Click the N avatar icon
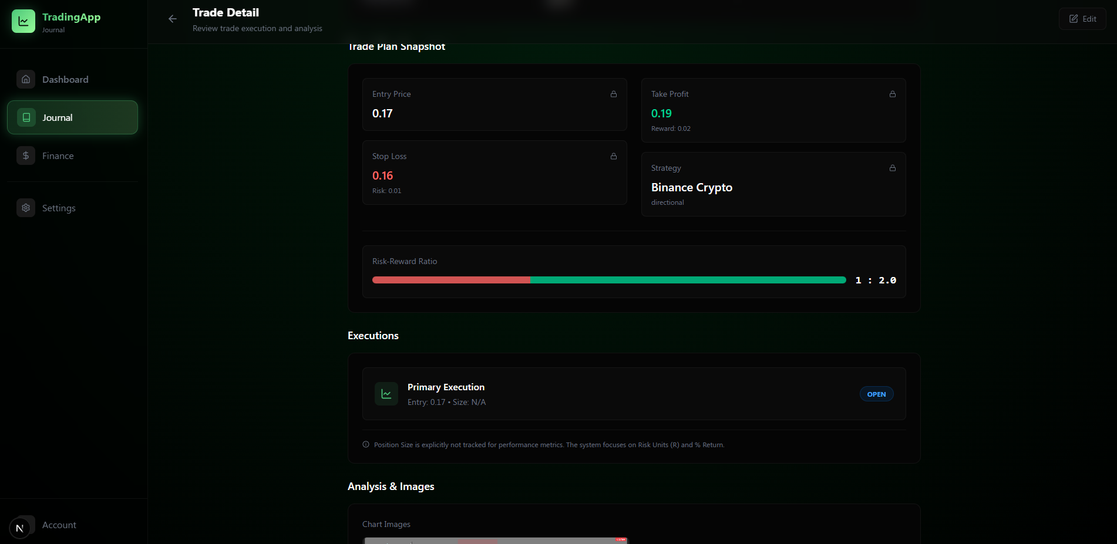 [x=20, y=528]
